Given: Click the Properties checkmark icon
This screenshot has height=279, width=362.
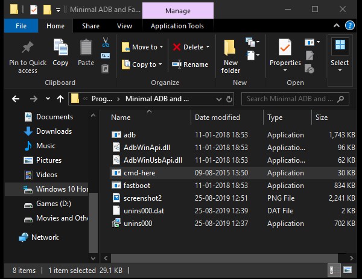Looking at the screenshot, I should tap(285, 47).
